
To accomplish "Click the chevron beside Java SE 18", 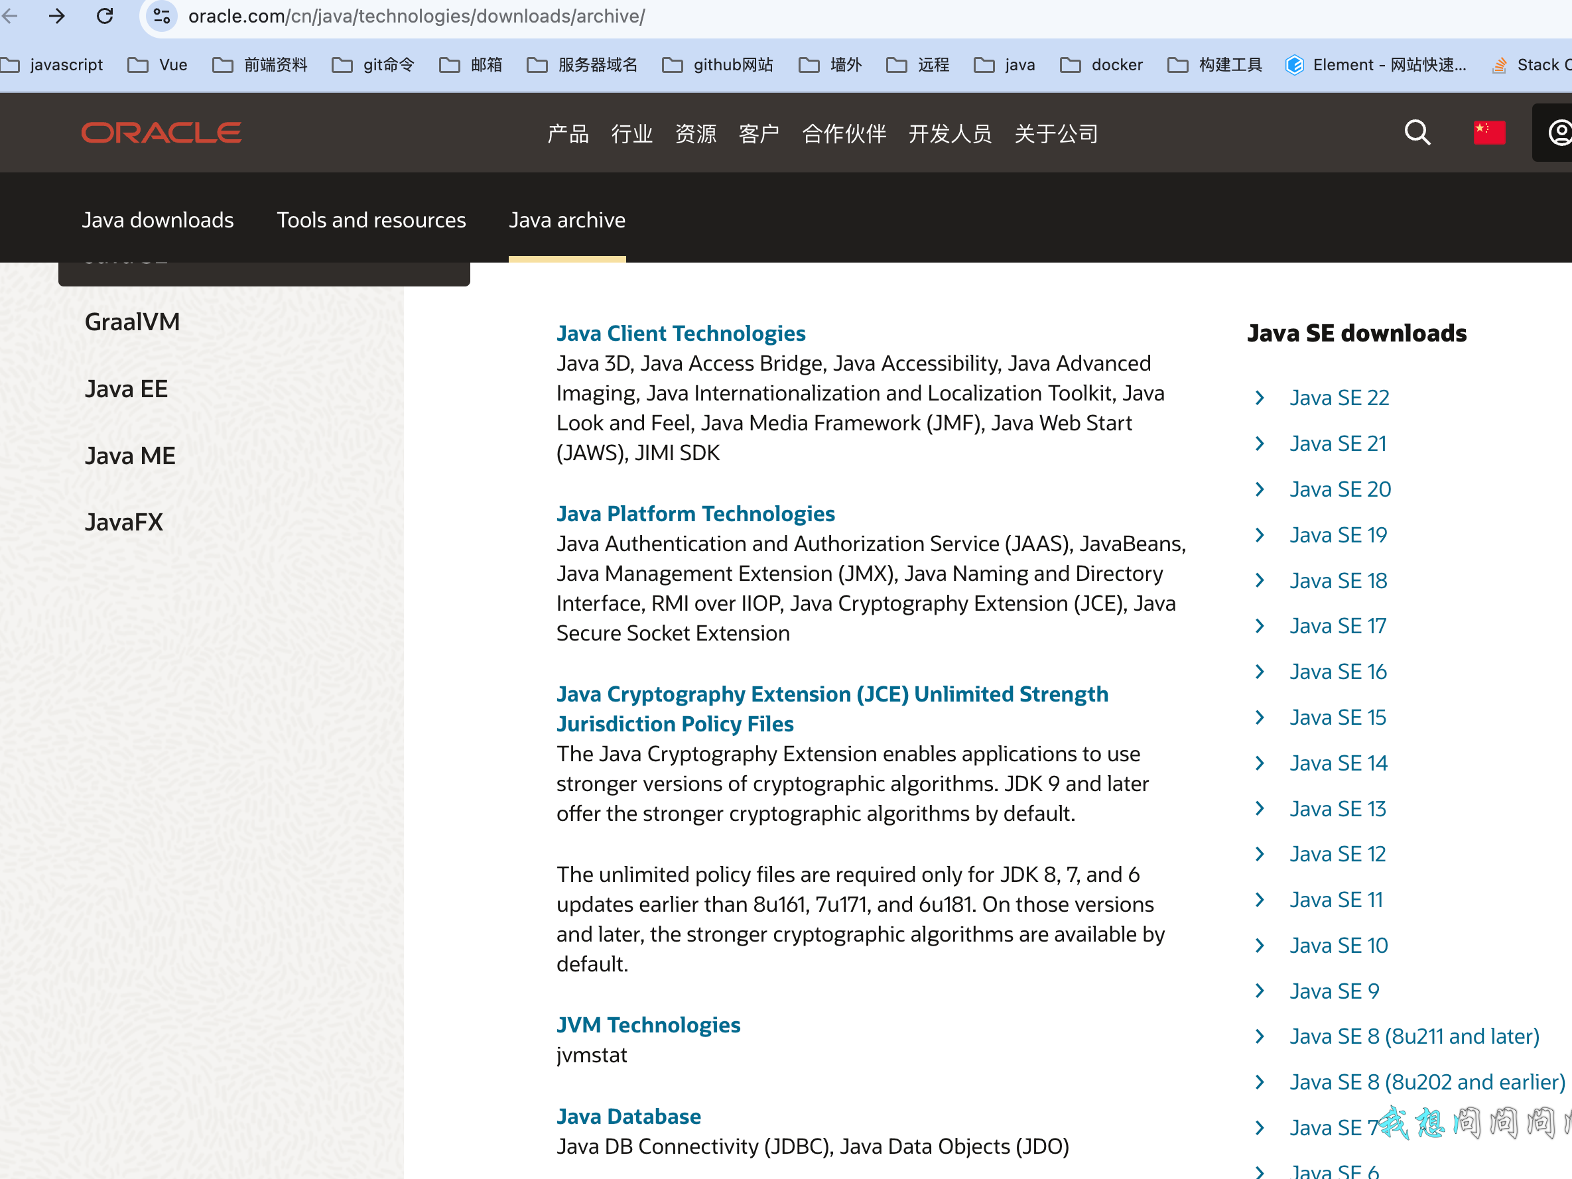I will (x=1260, y=580).
